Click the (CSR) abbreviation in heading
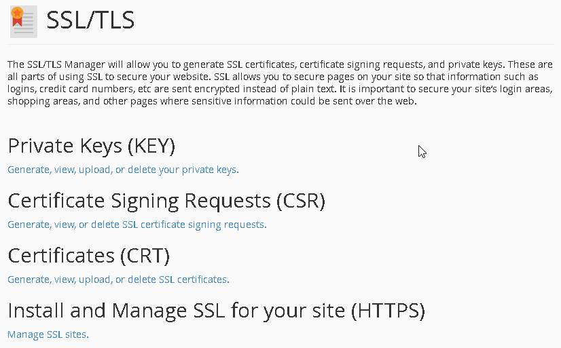Viewport: 561px width, 348px height. tap(301, 201)
